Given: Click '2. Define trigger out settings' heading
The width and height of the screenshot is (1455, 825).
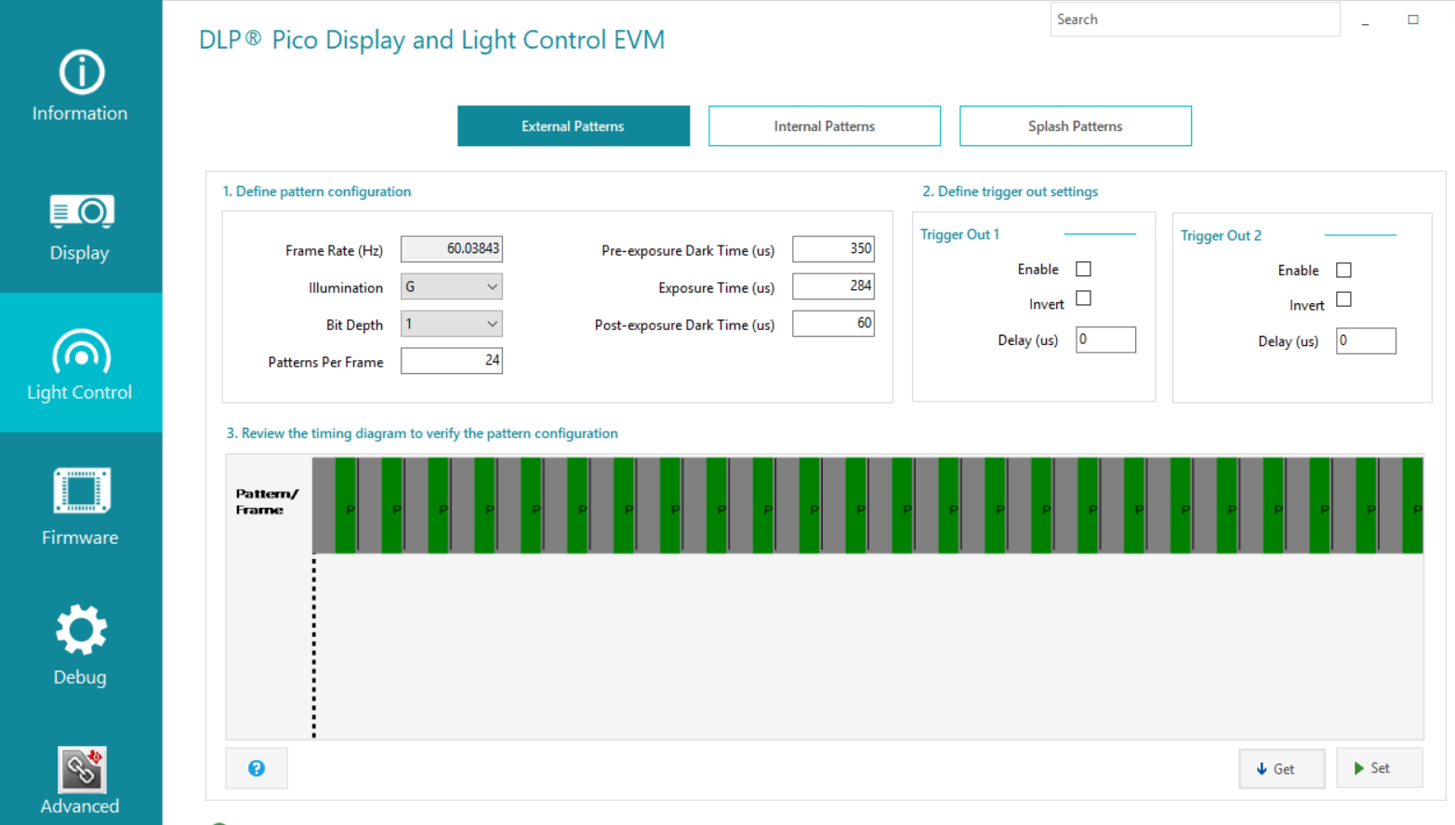Looking at the screenshot, I should tap(1011, 192).
